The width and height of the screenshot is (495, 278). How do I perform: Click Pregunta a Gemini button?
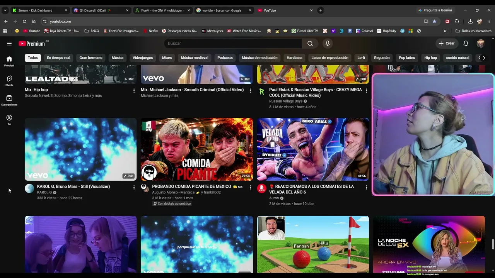point(435,10)
